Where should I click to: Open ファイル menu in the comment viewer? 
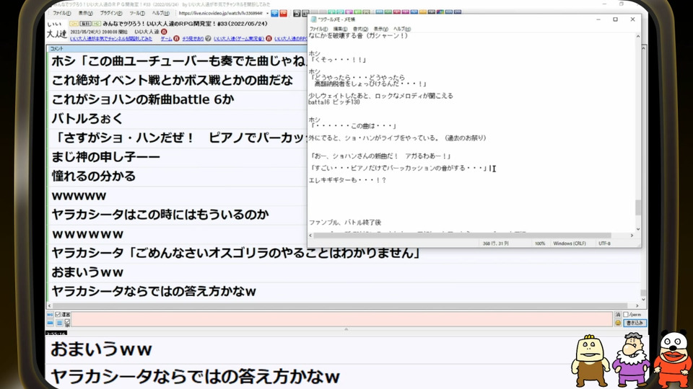[x=62, y=13]
